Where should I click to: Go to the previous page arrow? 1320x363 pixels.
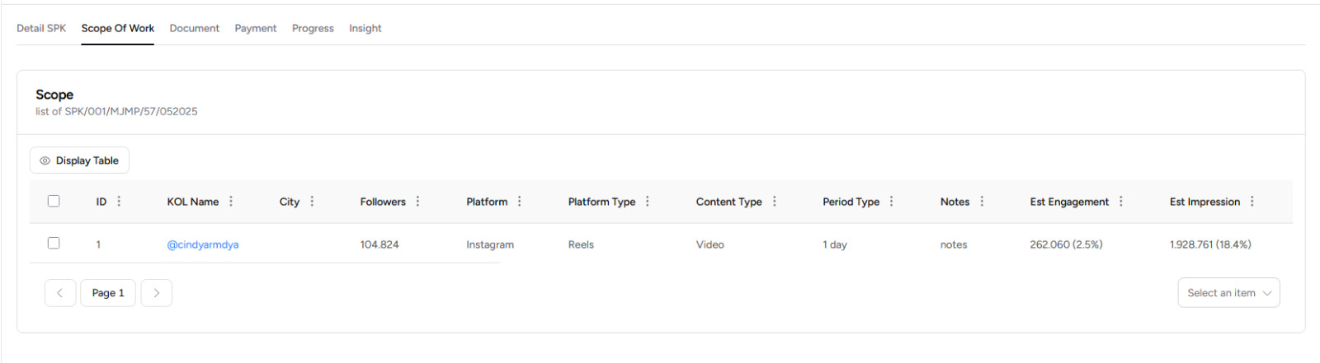point(60,293)
